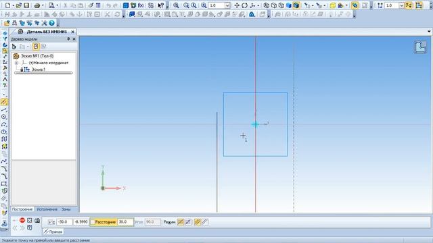The width and height of the screenshot is (433, 243).
Task: Zoom to window with first magnifier
Action: [176, 5]
